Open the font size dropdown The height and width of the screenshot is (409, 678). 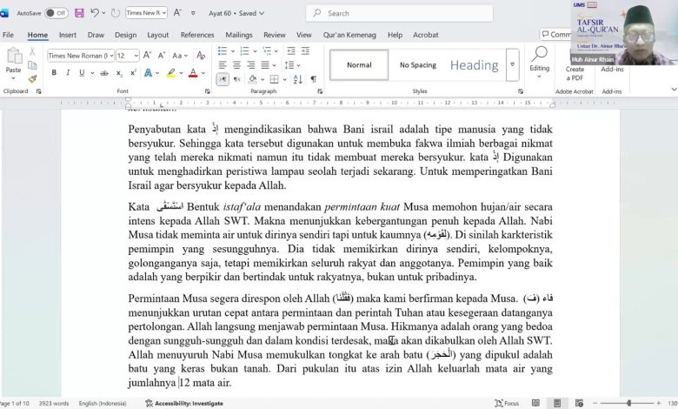[x=135, y=55]
